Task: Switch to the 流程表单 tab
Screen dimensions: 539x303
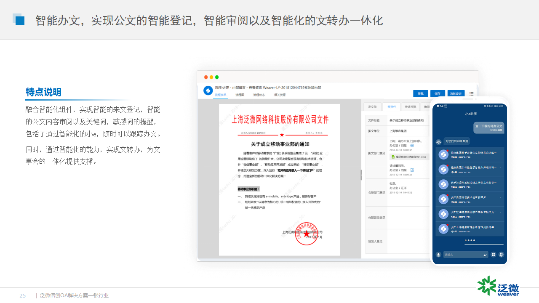Action: point(221,95)
